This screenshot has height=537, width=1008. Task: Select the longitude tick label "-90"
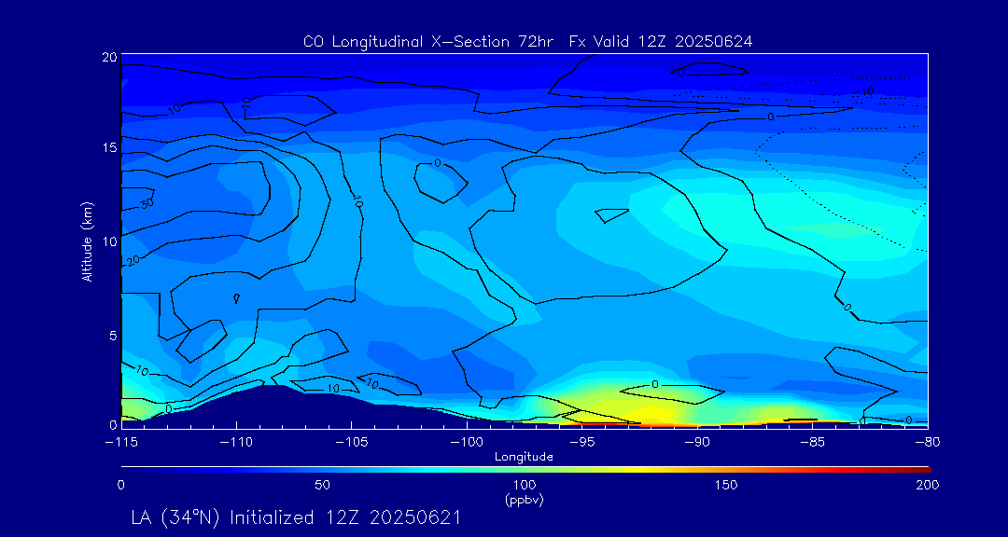(697, 443)
